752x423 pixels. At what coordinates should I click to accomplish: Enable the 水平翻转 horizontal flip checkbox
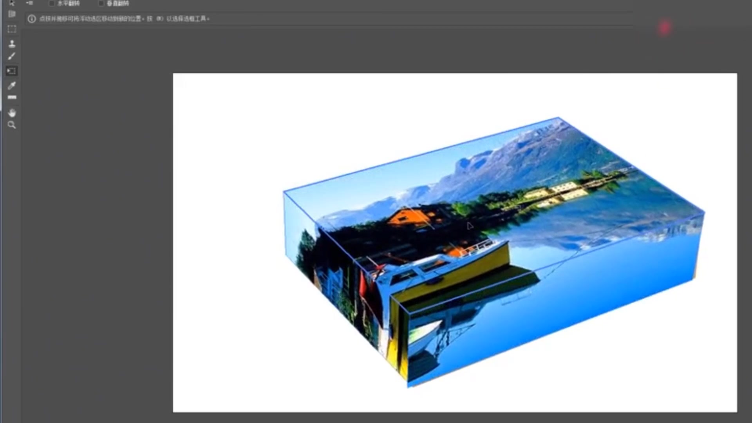[52, 4]
